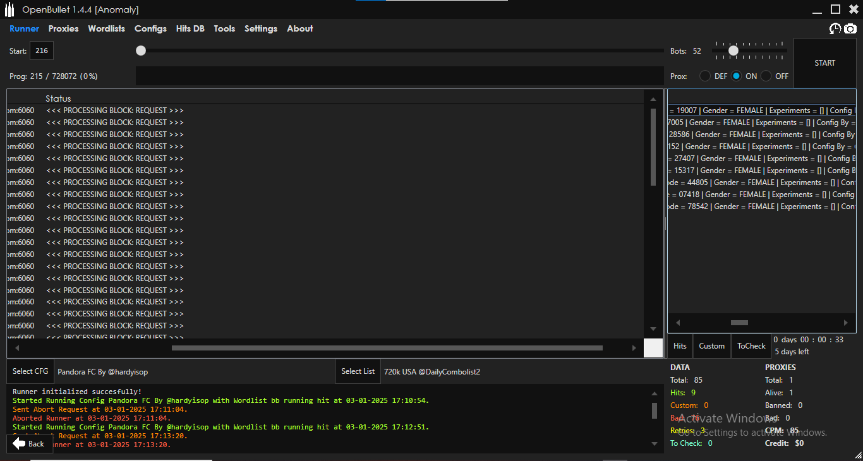Switch to the Hits tab
The image size is (863, 461).
680,346
